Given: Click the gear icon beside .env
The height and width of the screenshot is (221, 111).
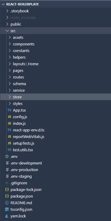Looking at the screenshot, I should [x=7, y=156].
